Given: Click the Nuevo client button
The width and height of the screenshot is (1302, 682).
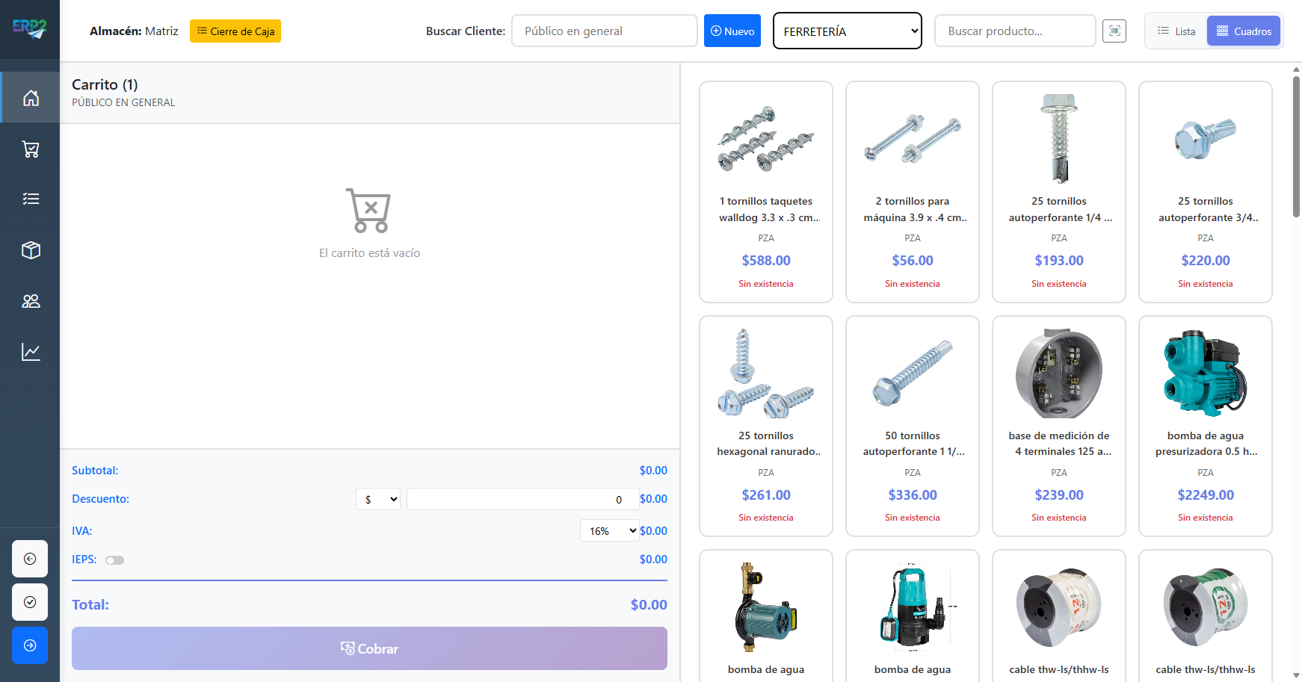Looking at the screenshot, I should [x=732, y=31].
